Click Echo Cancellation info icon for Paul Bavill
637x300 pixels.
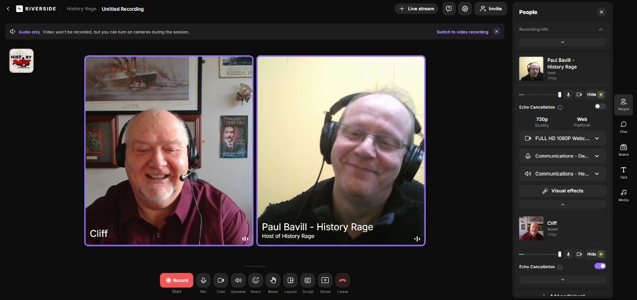pyautogui.click(x=560, y=108)
